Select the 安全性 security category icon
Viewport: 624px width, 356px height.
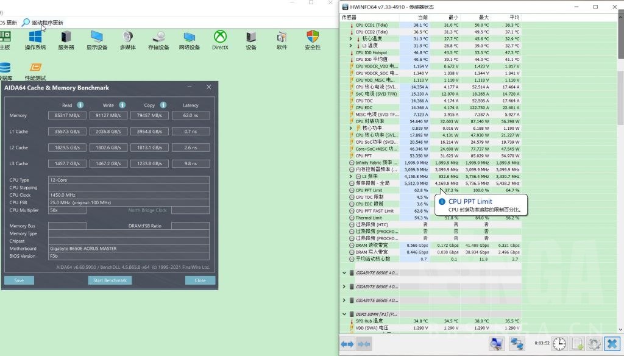click(312, 41)
